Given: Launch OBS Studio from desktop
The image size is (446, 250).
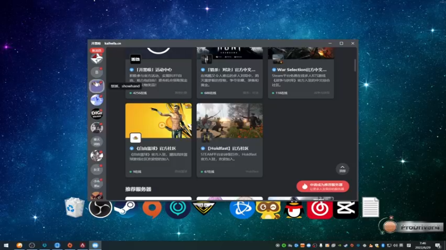Looking at the screenshot, I should point(100,209).
